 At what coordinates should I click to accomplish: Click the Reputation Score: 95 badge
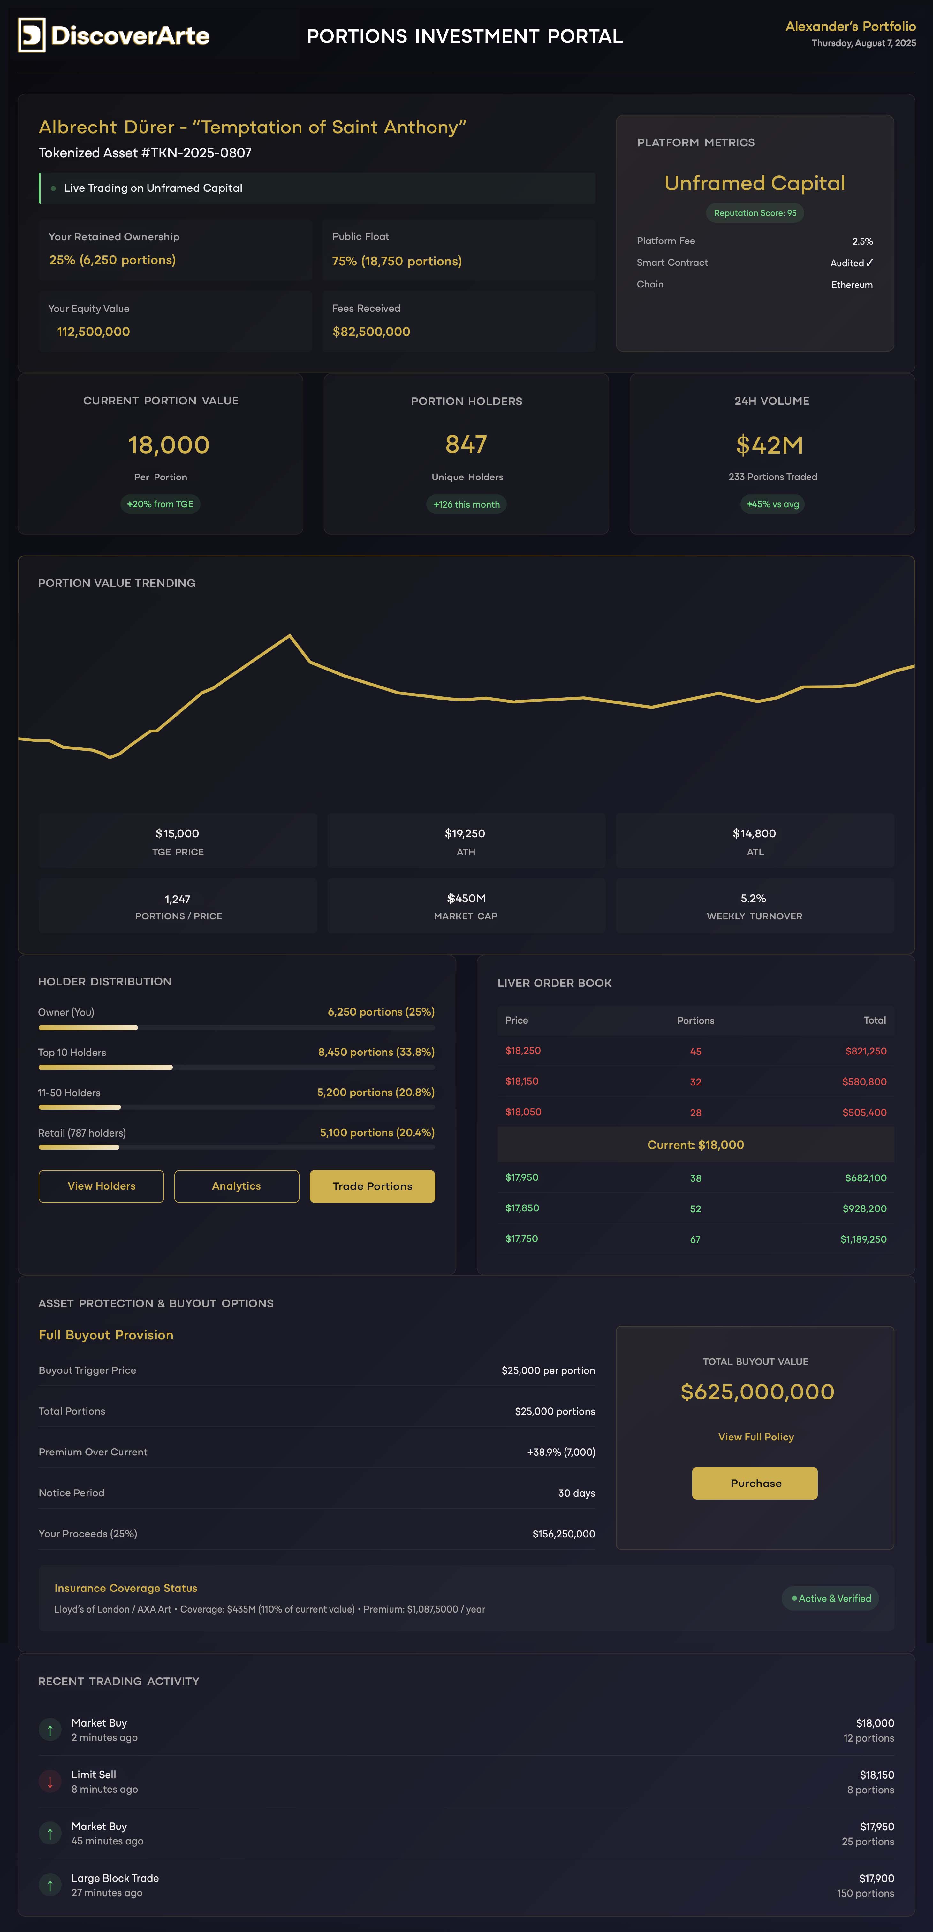[755, 213]
